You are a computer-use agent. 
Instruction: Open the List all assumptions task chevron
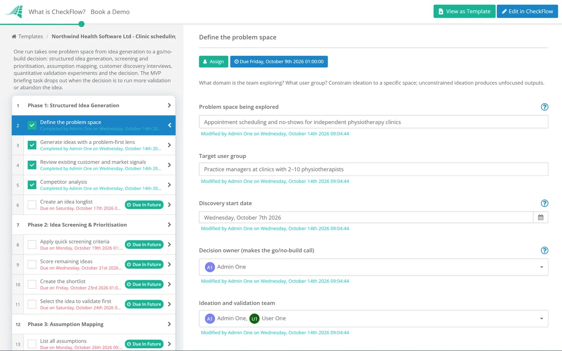click(169, 344)
